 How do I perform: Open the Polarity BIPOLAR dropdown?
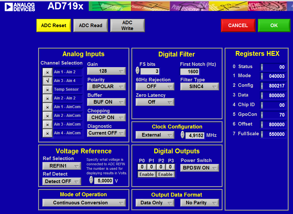coord(107,87)
